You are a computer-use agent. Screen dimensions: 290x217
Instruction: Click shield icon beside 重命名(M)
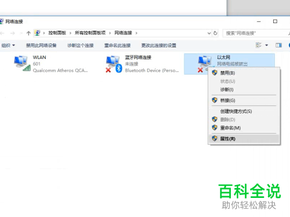(215, 127)
